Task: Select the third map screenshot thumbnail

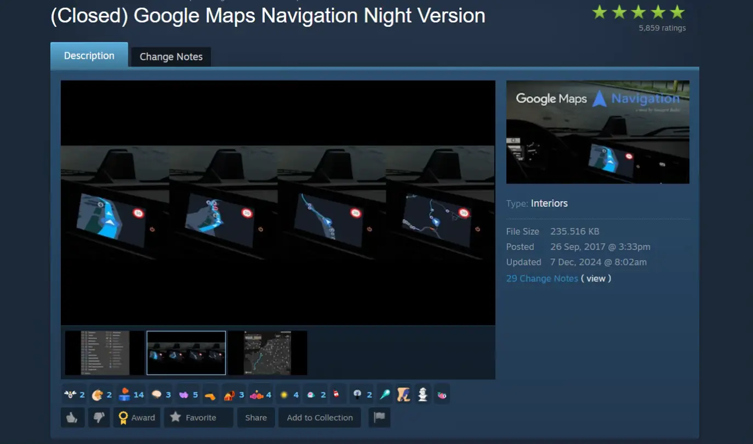Action: click(268, 353)
